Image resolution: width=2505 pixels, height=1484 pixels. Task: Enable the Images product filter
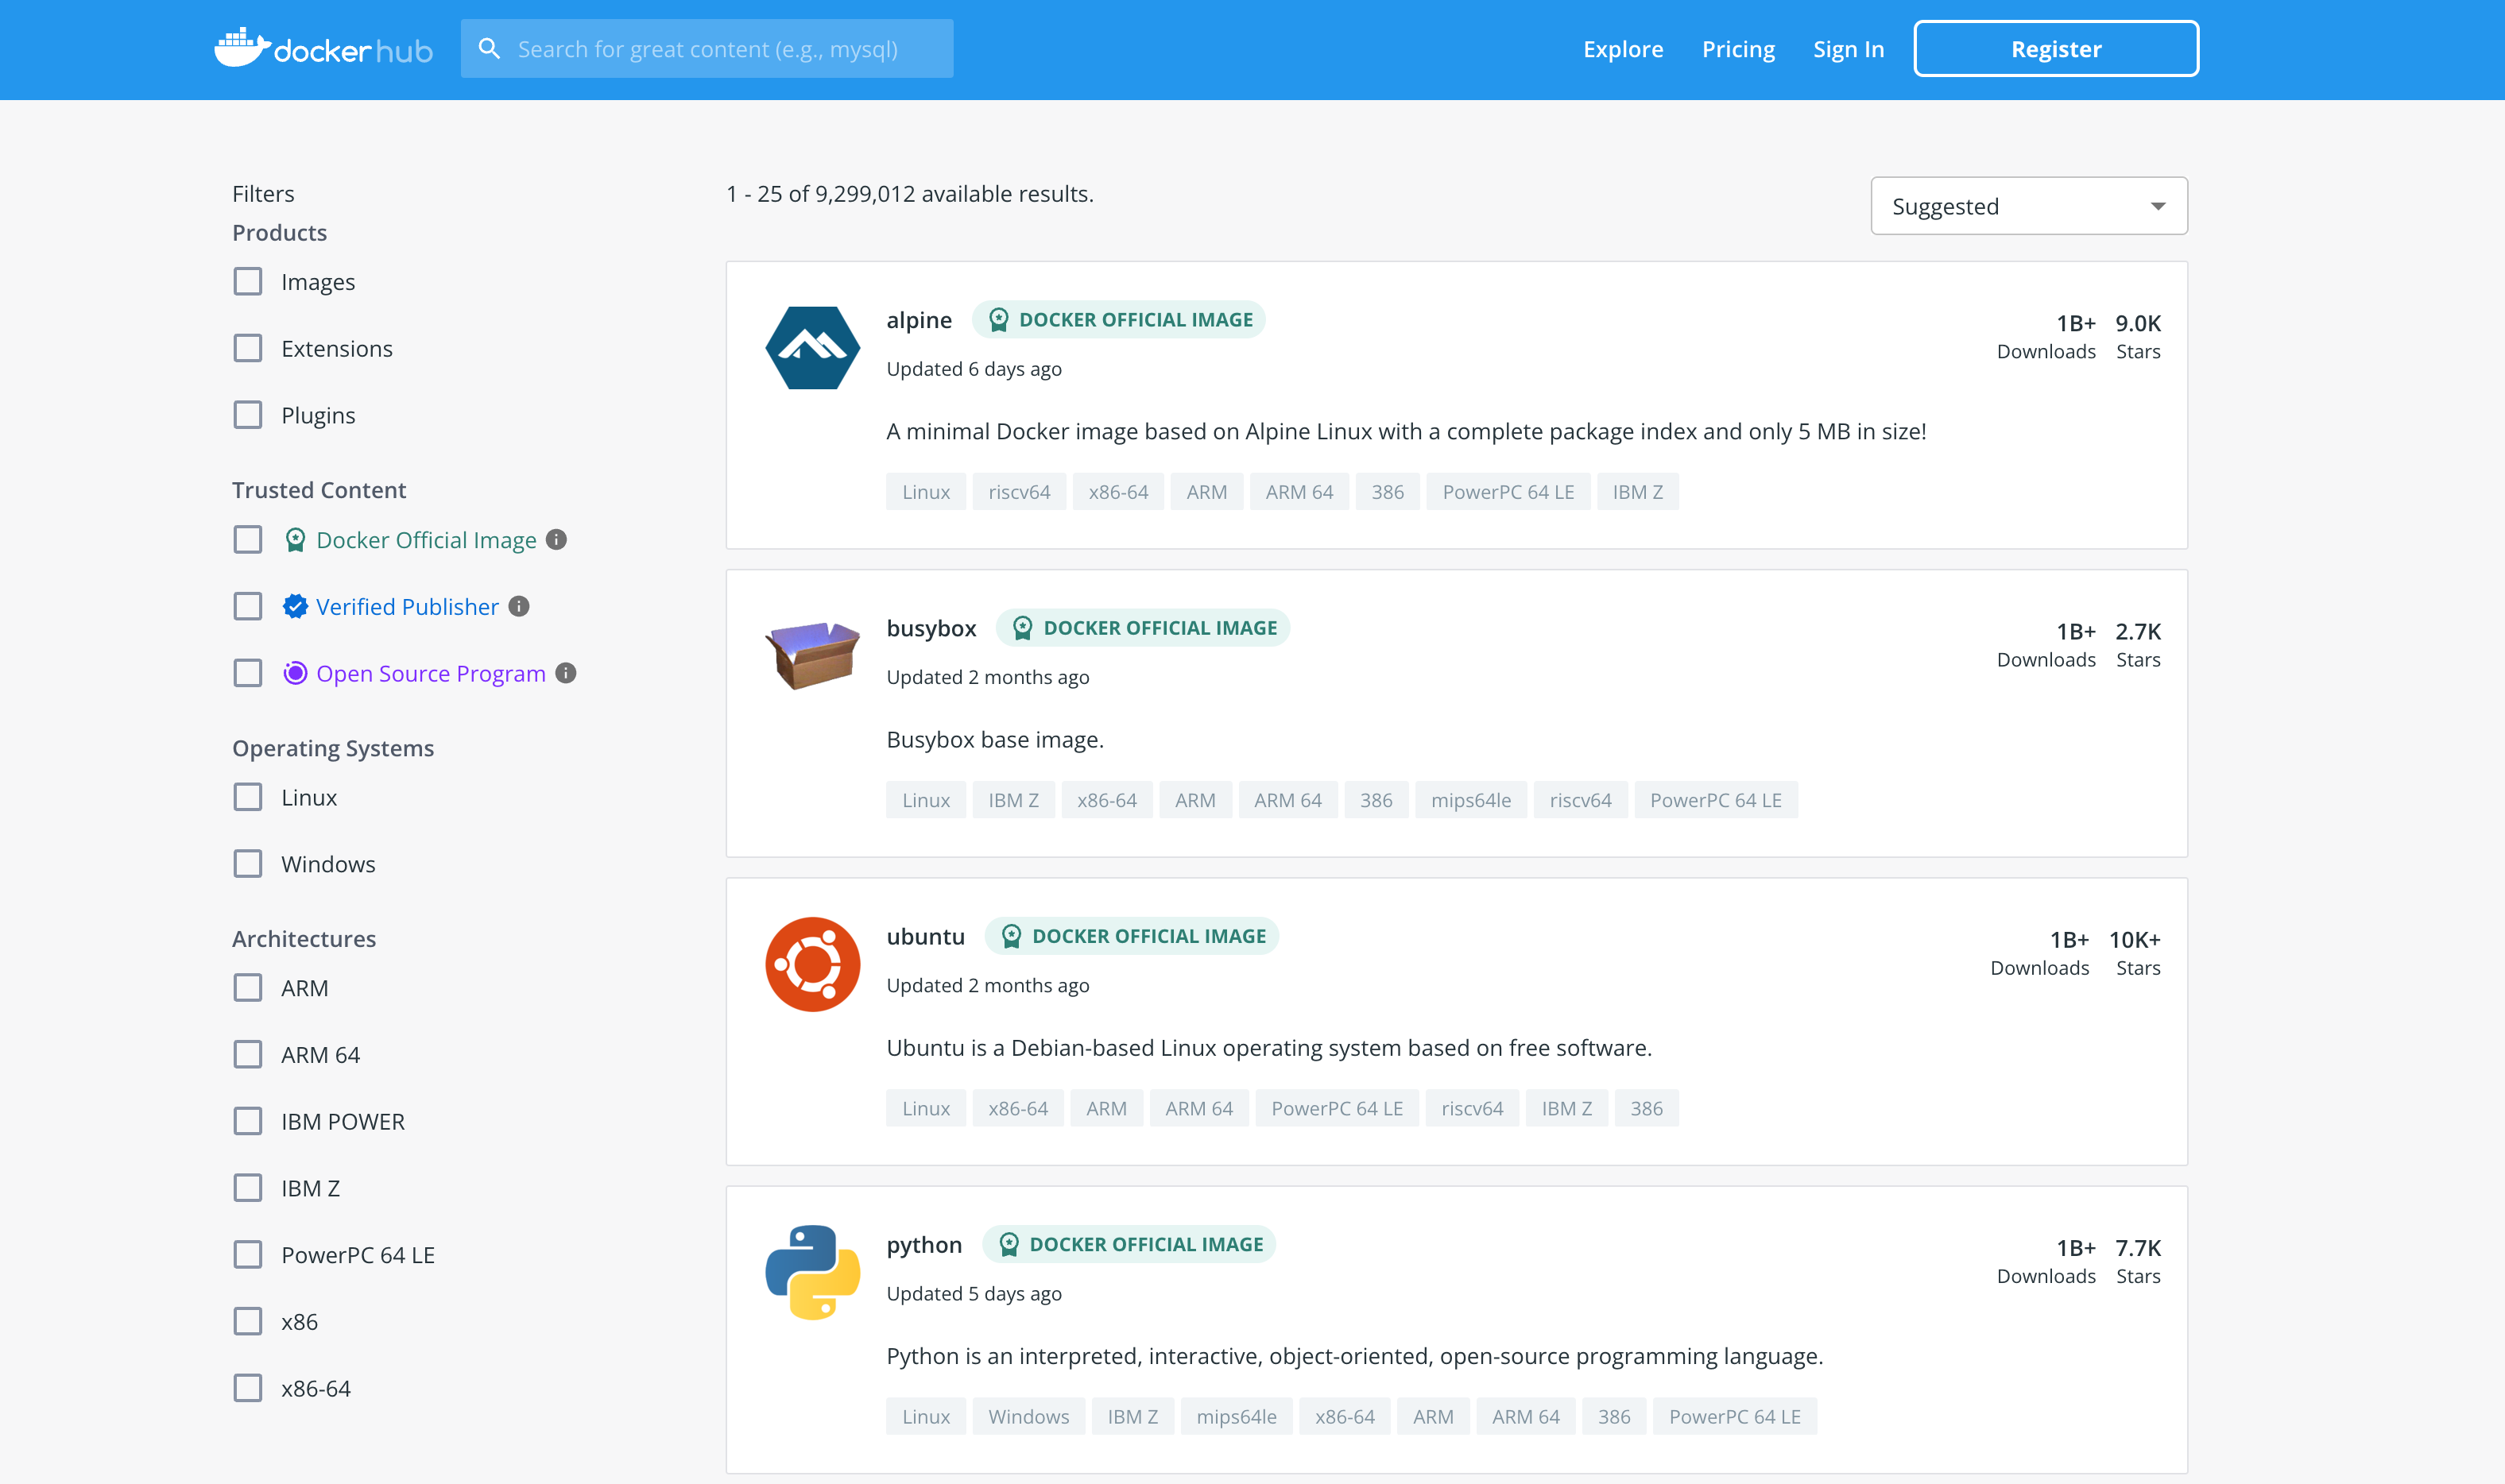(x=248, y=281)
